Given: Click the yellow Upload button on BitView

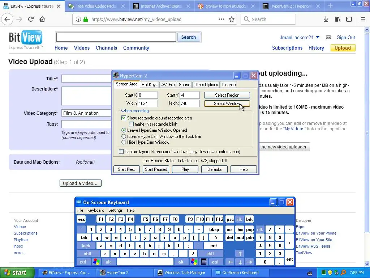Looking at the screenshot, I should point(343,48).
